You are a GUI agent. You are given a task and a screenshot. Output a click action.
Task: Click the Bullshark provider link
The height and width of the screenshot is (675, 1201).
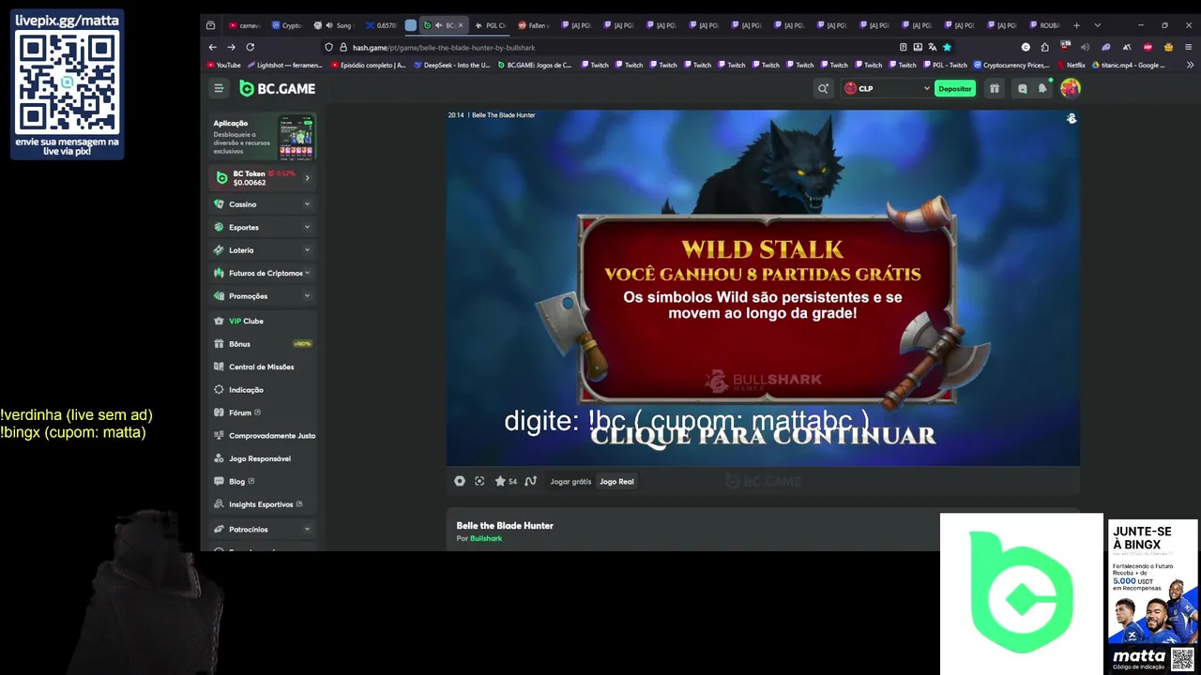[486, 539]
